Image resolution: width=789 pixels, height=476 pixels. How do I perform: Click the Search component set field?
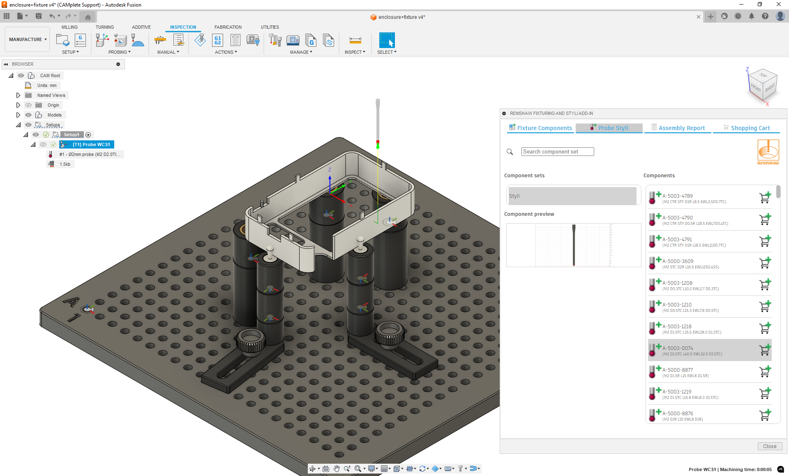coord(557,152)
